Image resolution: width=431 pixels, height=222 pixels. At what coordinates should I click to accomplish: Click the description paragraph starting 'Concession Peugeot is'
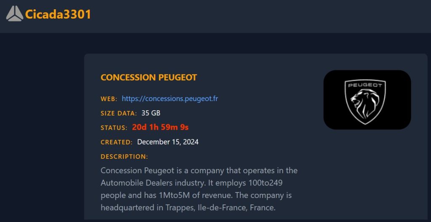click(x=199, y=189)
